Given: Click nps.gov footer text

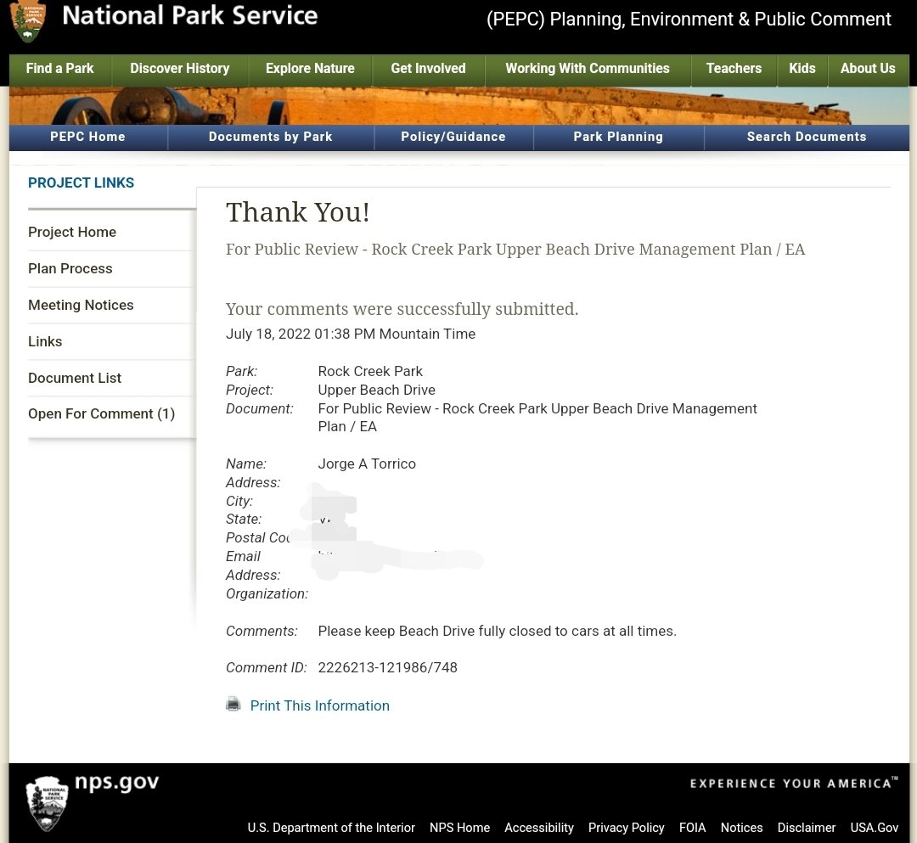Looking at the screenshot, I should coord(117,782).
